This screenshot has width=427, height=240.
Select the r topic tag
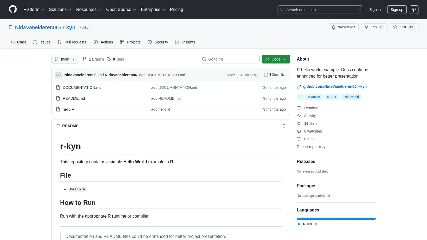(x=300, y=97)
